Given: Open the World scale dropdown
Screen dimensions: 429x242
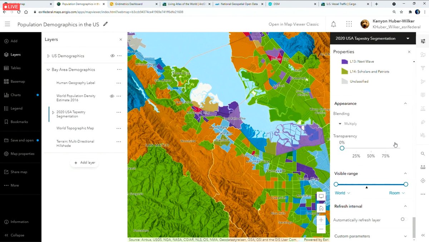Looking at the screenshot, I should tap(342, 193).
